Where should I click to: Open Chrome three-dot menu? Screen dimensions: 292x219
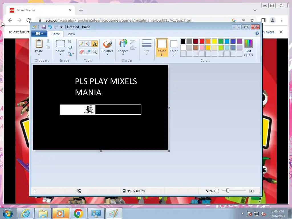282,20
